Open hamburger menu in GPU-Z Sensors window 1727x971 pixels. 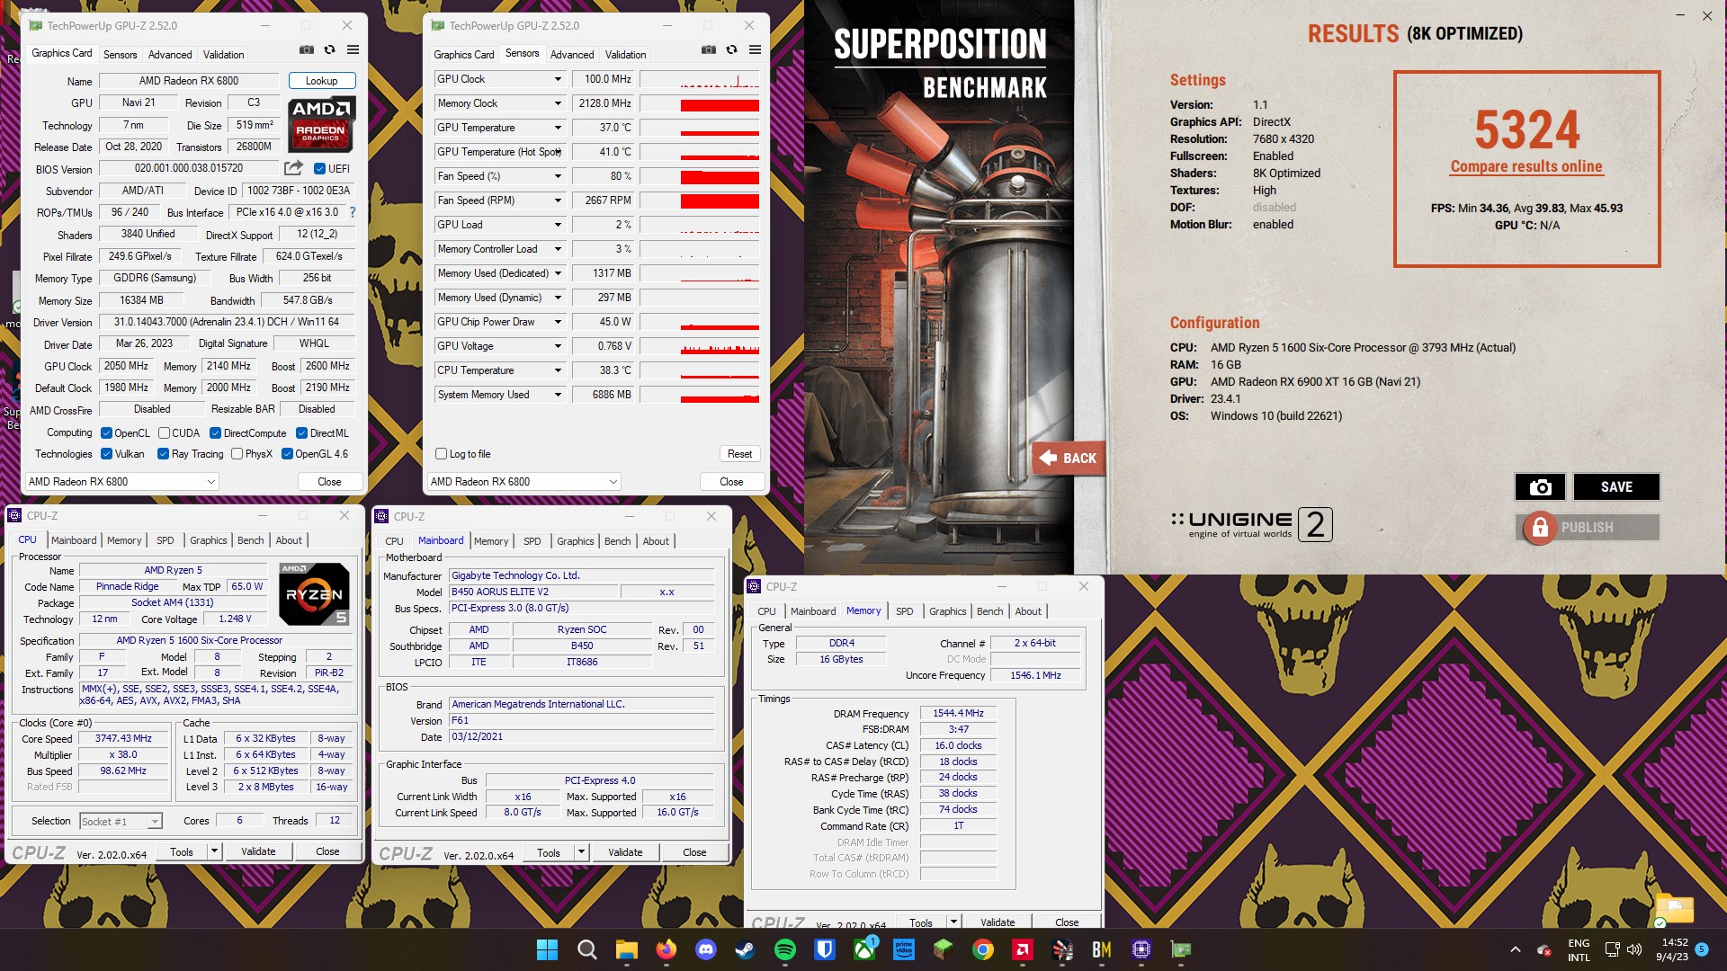pyautogui.click(x=756, y=50)
